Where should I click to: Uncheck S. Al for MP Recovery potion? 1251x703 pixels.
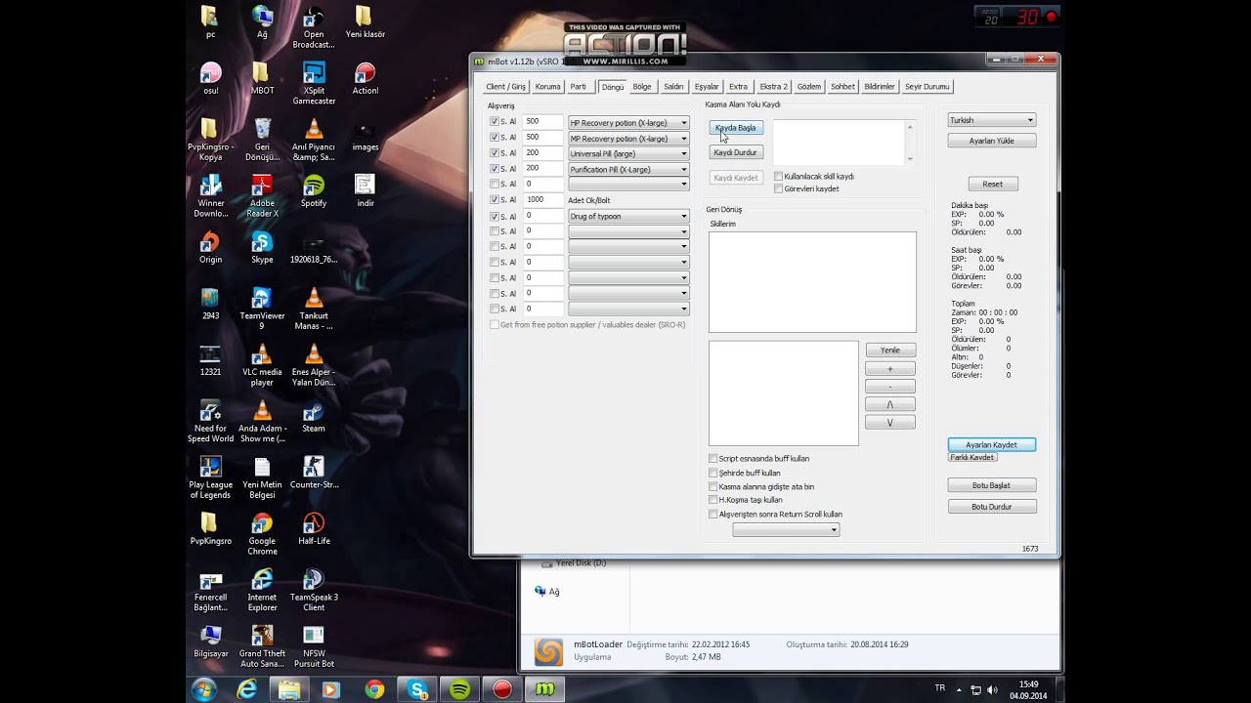[x=495, y=138]
